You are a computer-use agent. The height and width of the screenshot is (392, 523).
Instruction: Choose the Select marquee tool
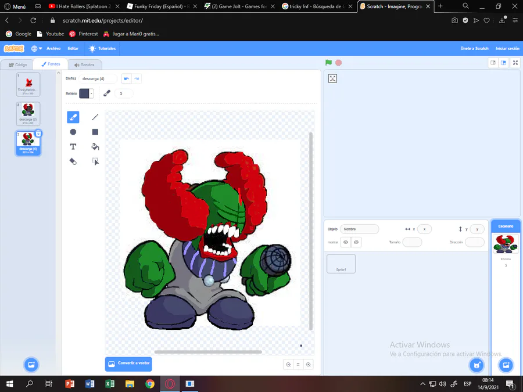pos(95,161)
